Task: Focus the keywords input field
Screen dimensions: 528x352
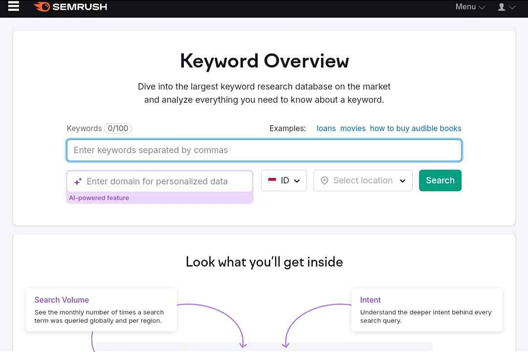Action: 264,150
